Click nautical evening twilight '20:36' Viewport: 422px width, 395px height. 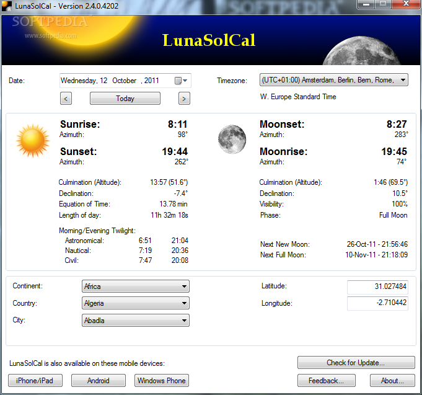pos(180,251)
